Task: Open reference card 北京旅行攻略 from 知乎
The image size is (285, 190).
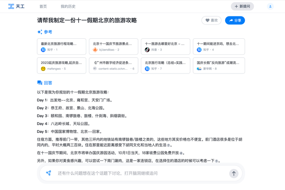Action: pyautogui.click(x=165, y=66)
